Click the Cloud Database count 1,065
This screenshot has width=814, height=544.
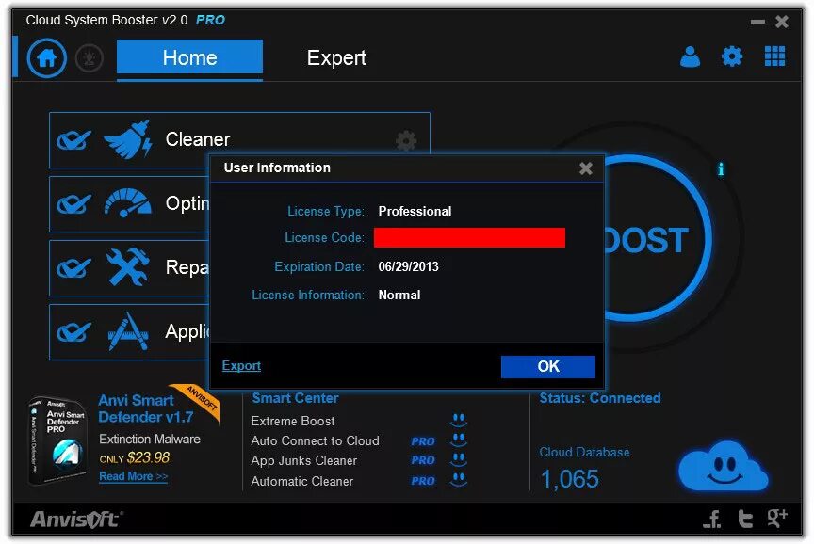pos(569,479)
